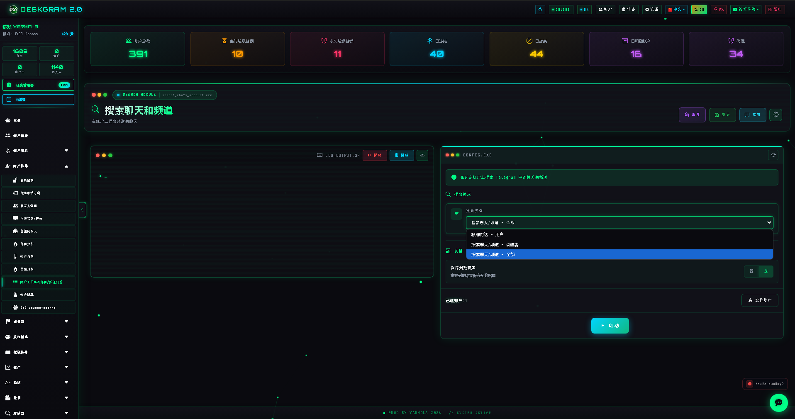
Task: Click the 已冻结 card showing 40
Action: pos(437,49)
